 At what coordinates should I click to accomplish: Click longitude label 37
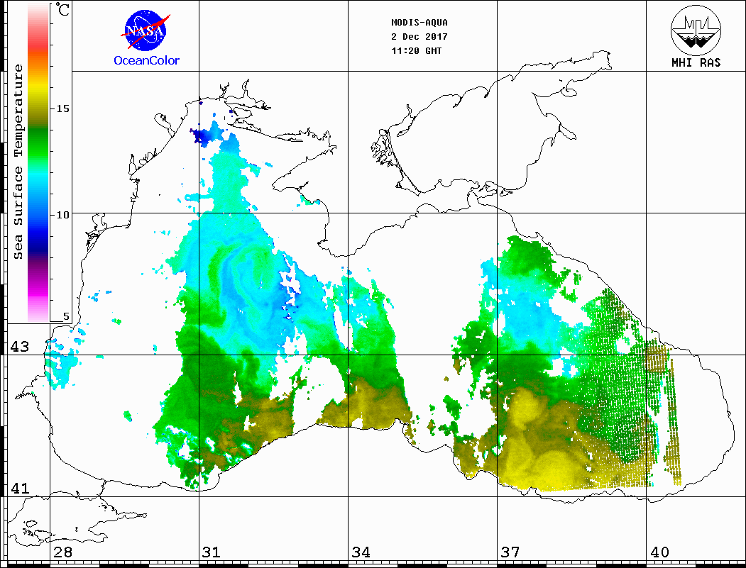click(x=510, y=552)
